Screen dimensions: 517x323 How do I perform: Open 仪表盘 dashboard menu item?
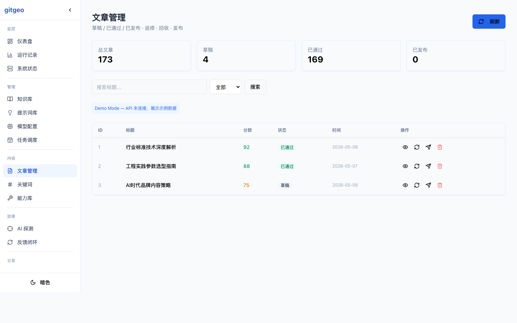click(x=40, y=41)
